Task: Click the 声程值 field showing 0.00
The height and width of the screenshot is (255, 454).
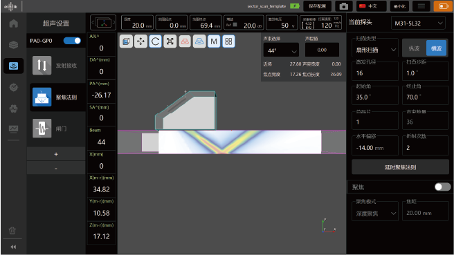Action: (x=322, y=50)
